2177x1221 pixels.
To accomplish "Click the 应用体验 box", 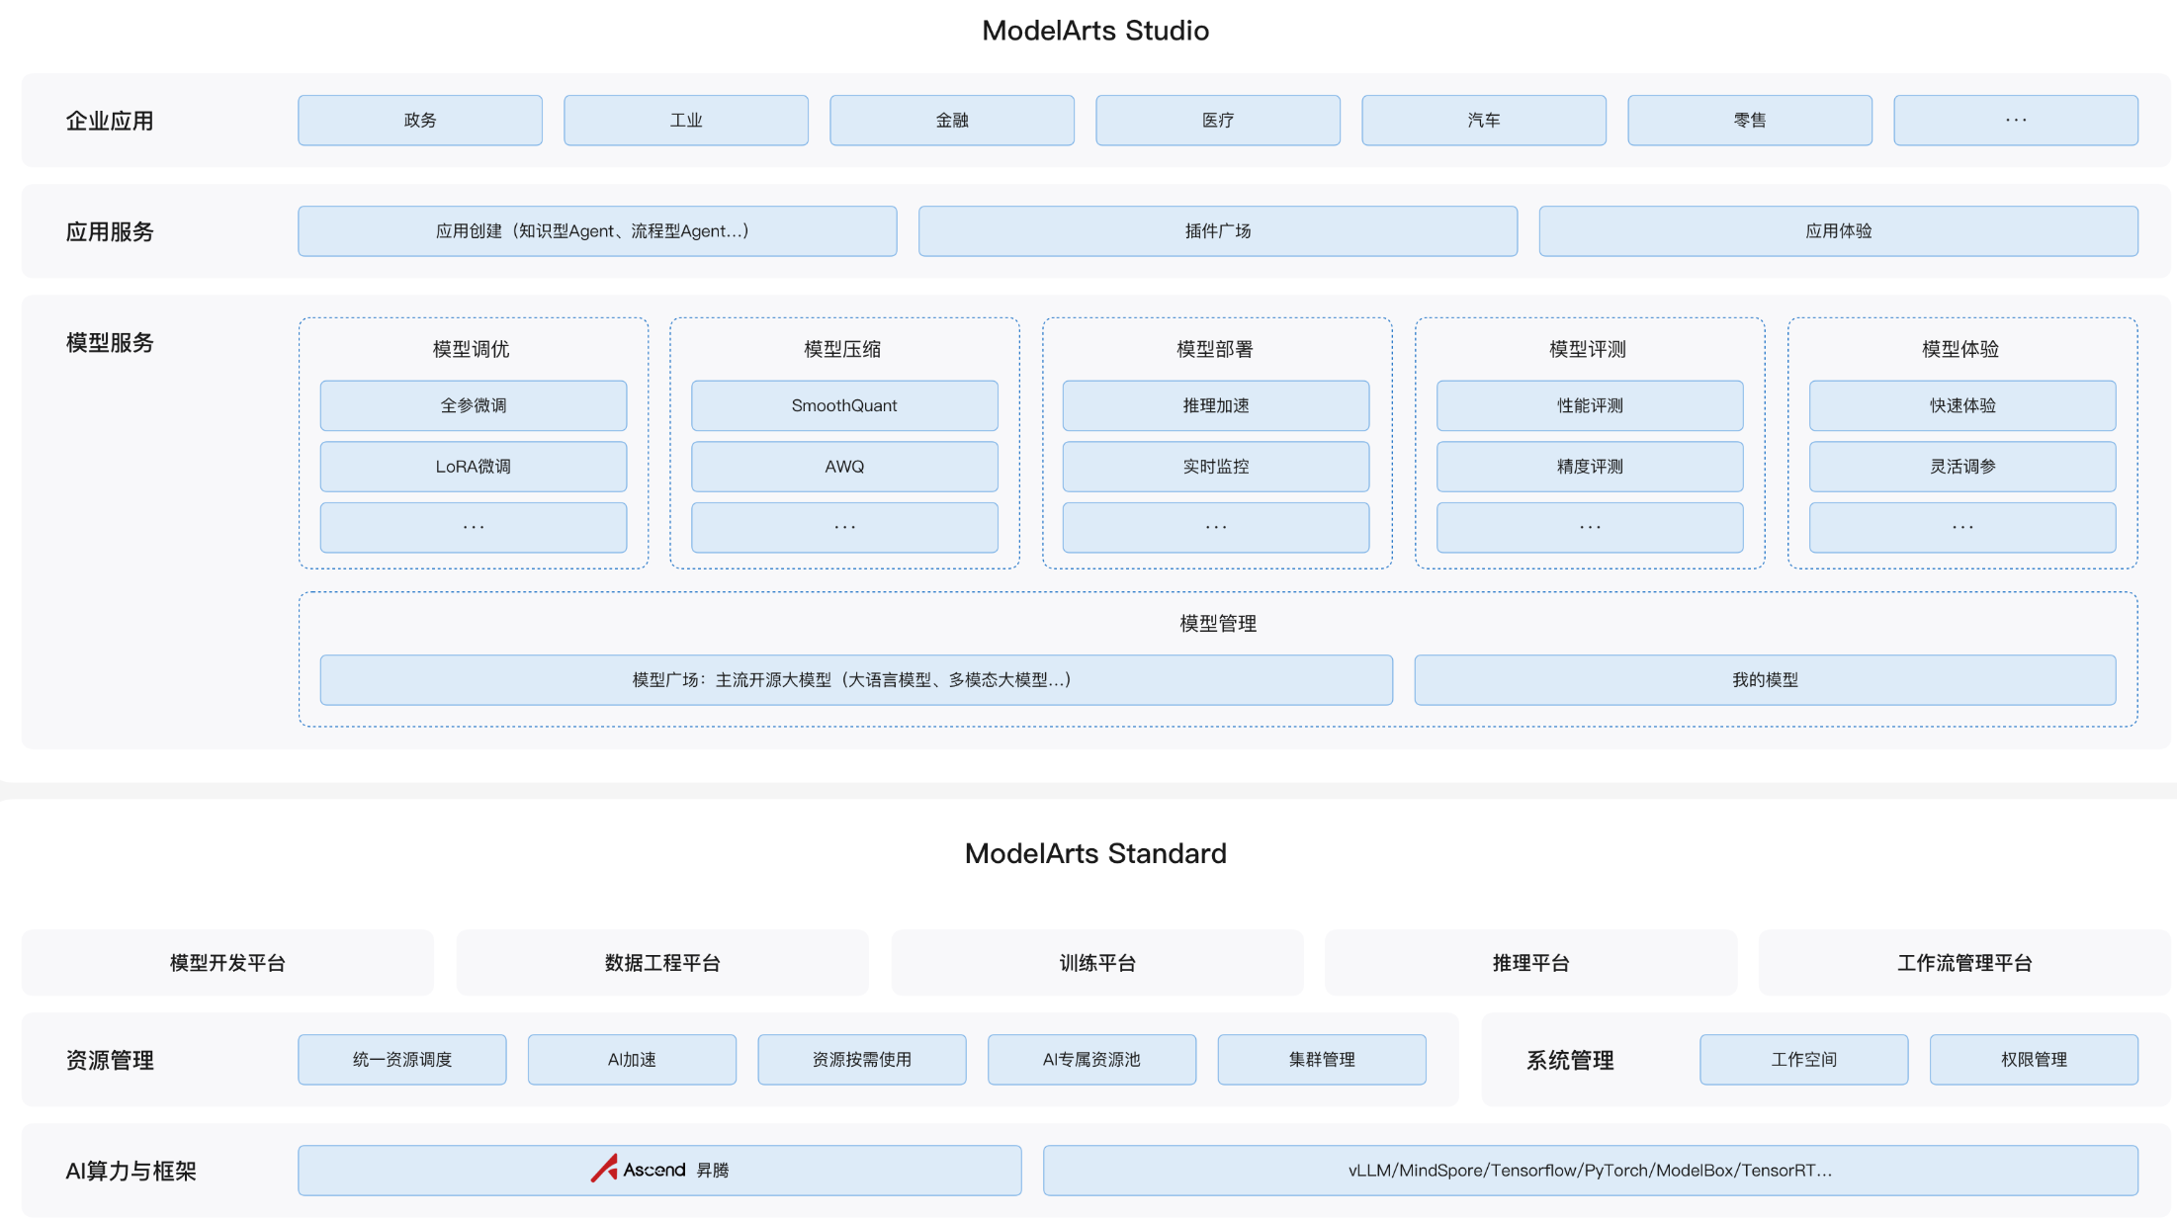I will click(1838, 230).
